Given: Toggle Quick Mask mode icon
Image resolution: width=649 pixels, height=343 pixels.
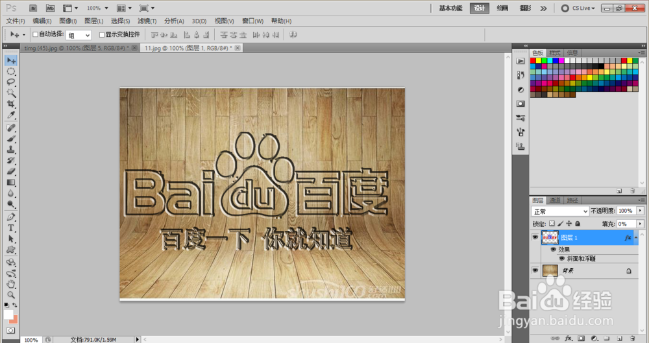Looking at the screenshot, I should coord(10,331).
